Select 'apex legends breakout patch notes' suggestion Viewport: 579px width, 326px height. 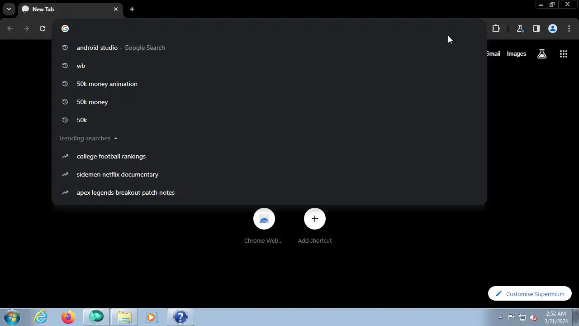click(269, 192)
